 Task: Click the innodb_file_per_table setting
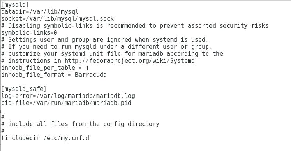click(x=45, y=68)
